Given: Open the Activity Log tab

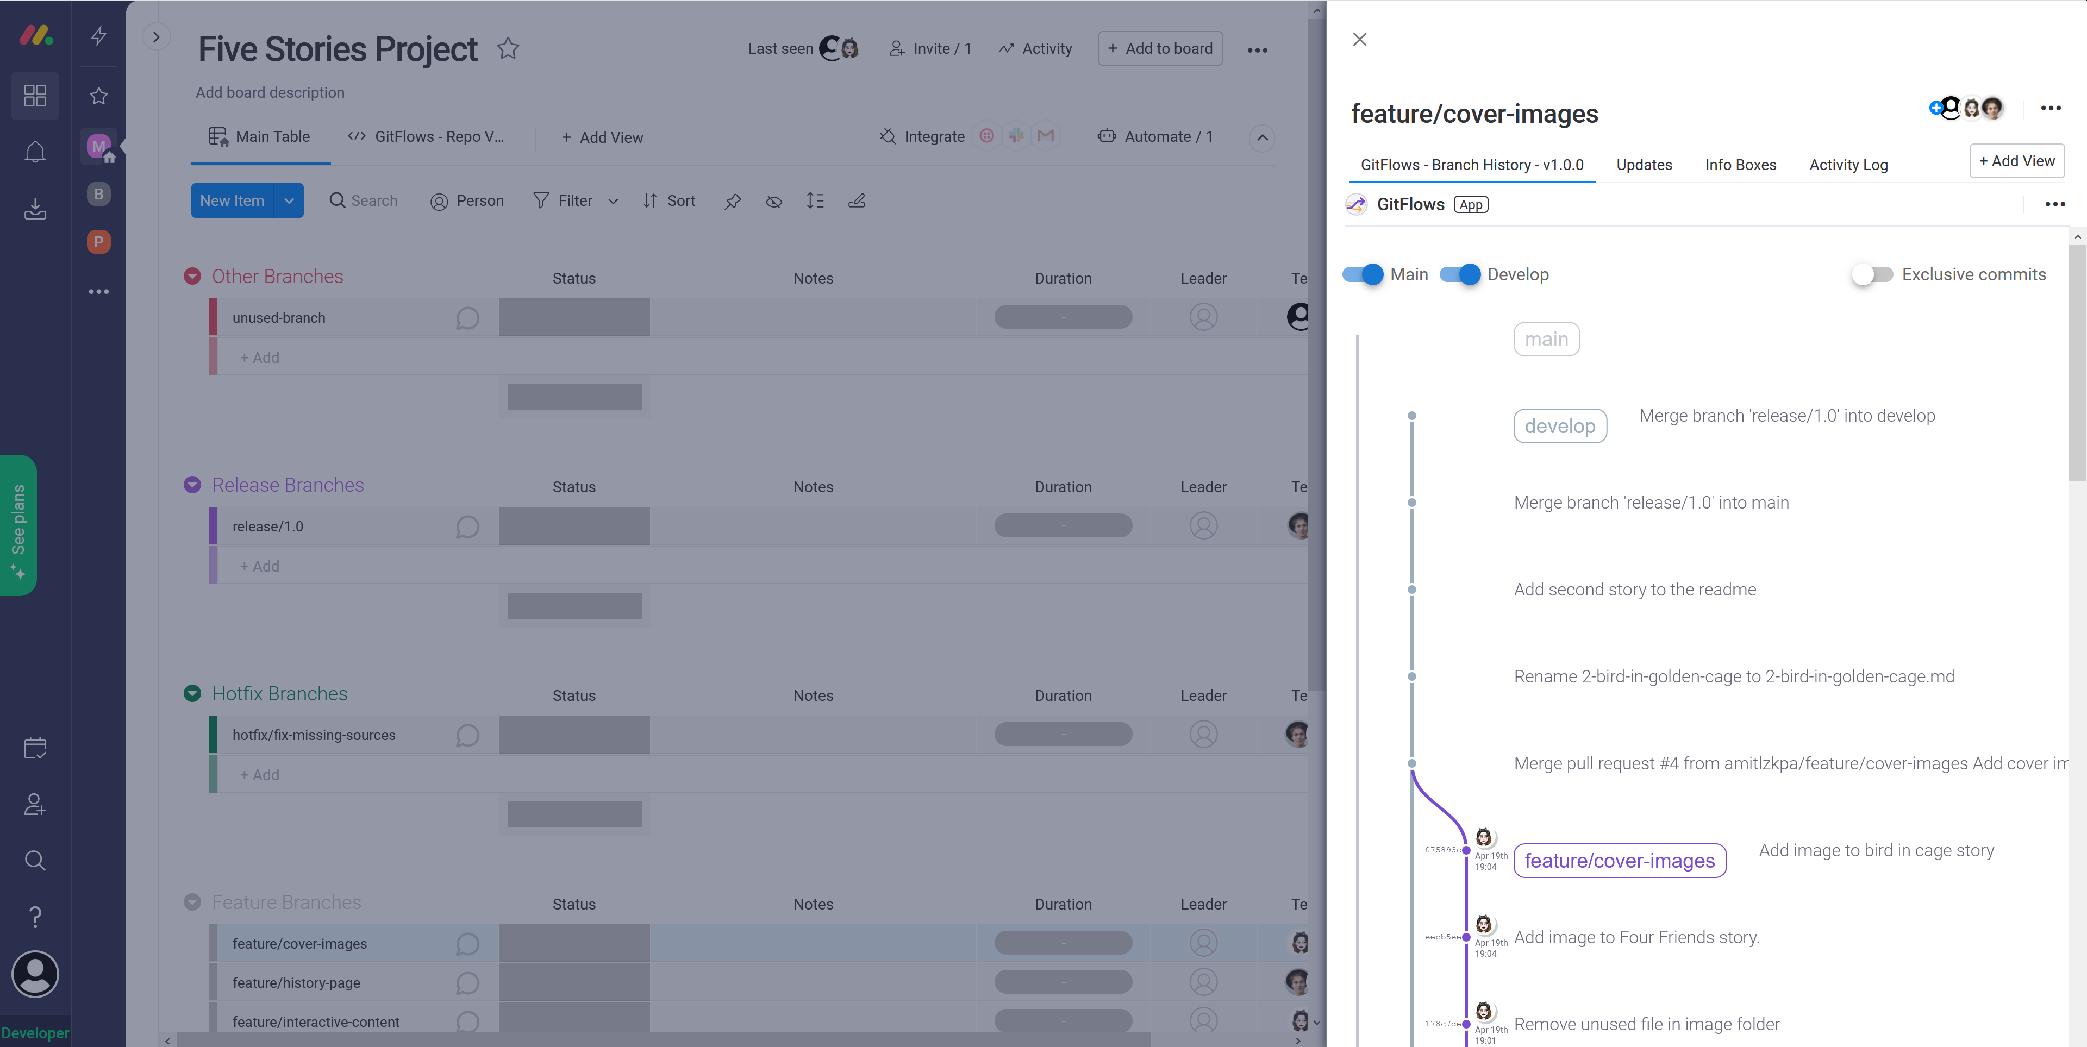Looking at the screenshot, I should coord(1848,165).
